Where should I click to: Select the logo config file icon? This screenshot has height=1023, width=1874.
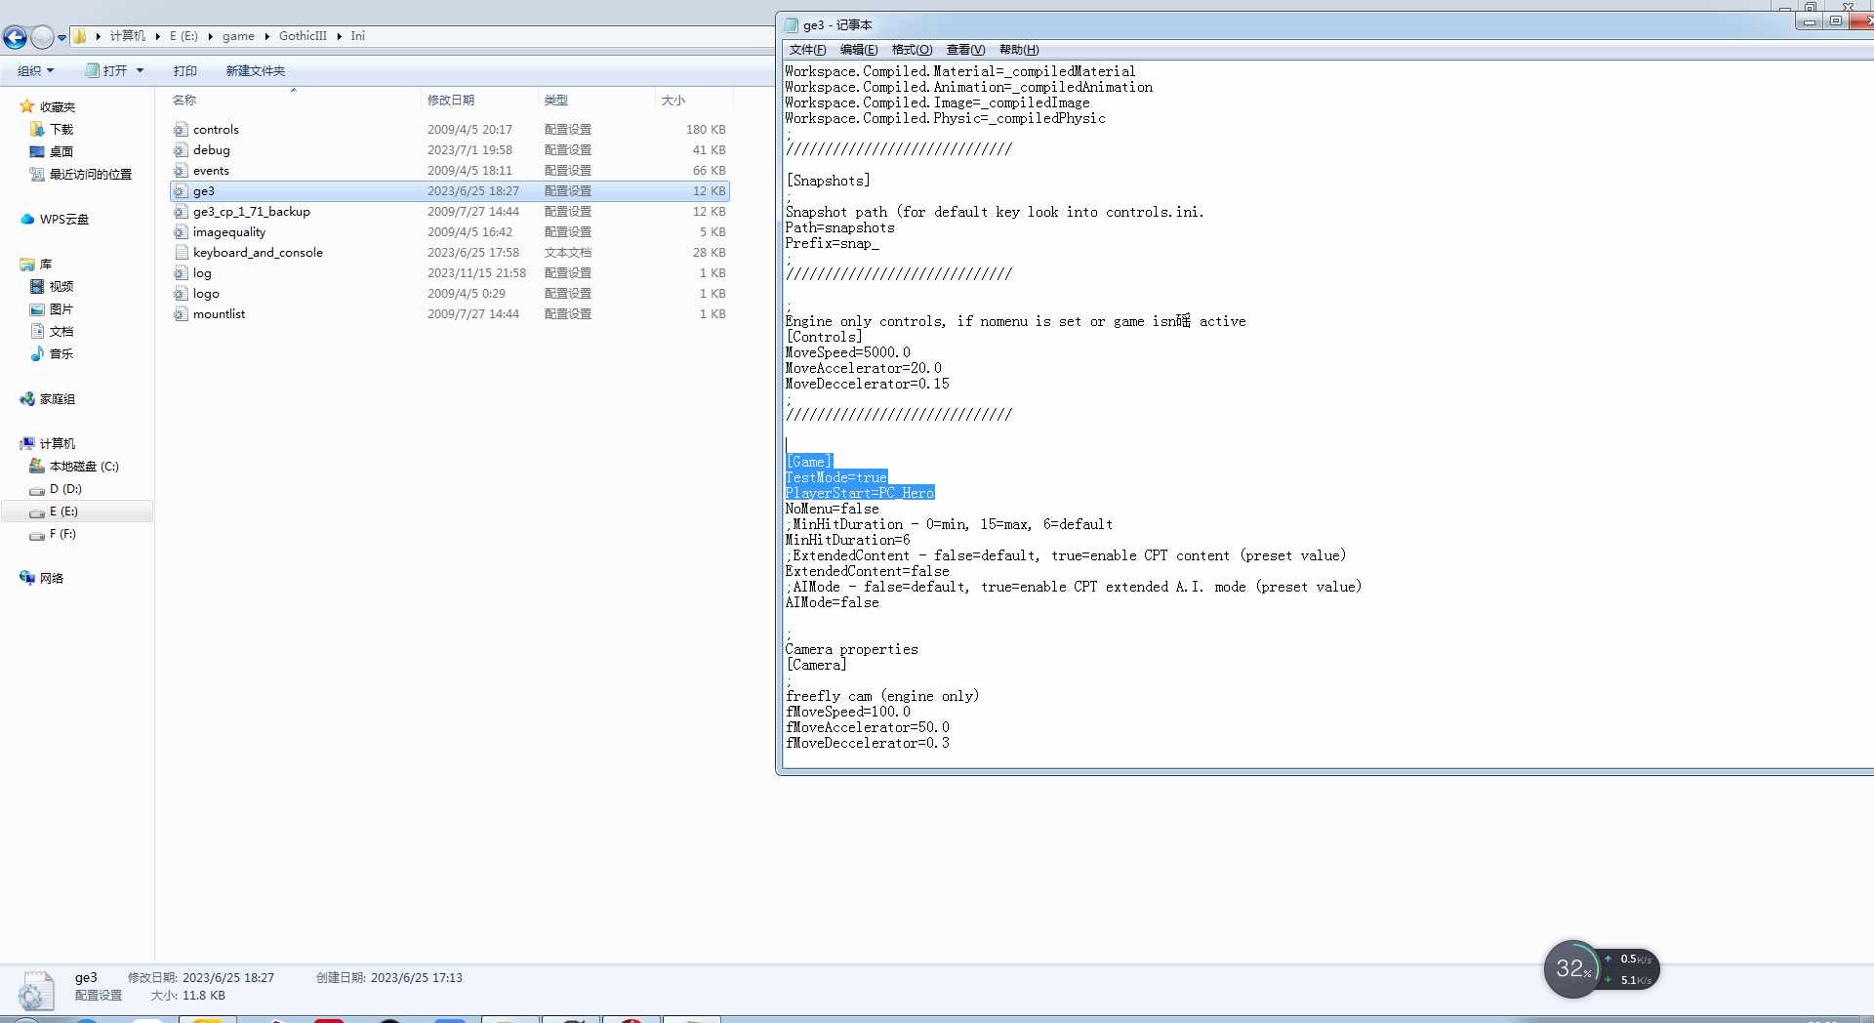pos(181,293)
